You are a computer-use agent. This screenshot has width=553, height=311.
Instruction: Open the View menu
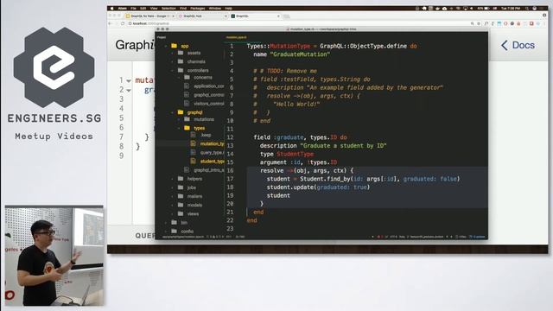154,8
